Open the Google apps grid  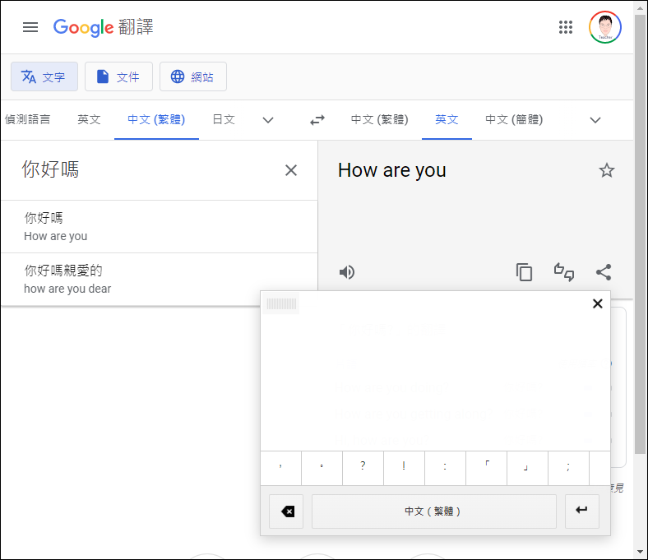(x=565, y=27)
